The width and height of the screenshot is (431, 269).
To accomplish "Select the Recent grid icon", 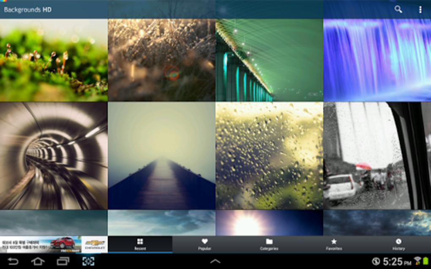I will (x=140, y=242).
